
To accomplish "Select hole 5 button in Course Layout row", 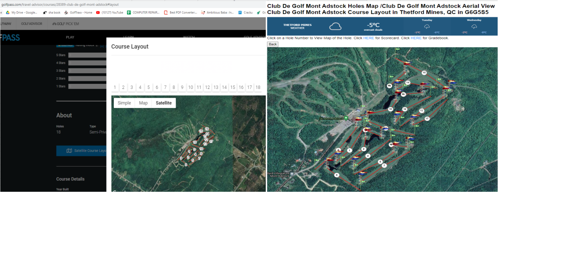I will [149, 87].
